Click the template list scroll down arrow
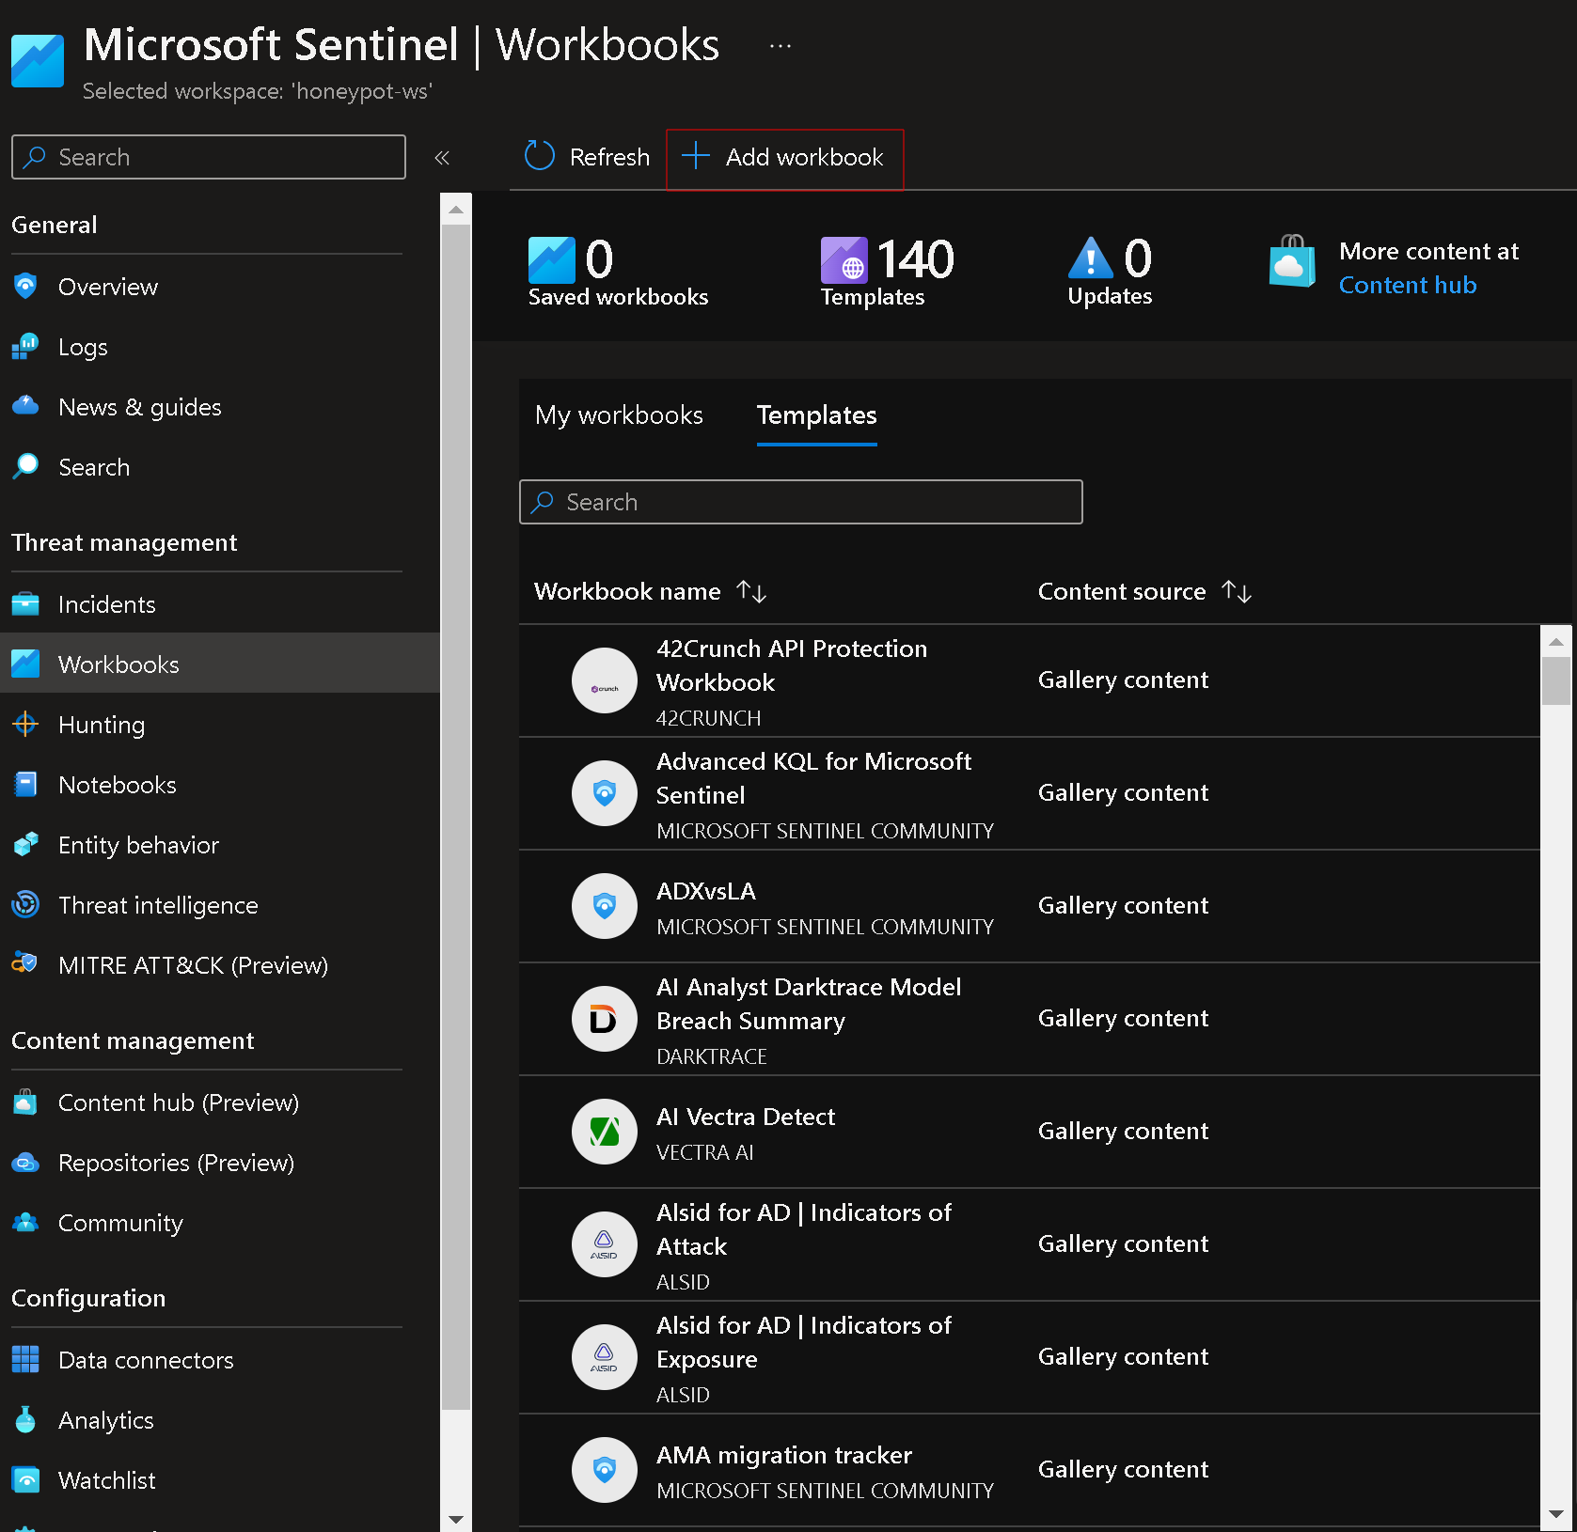 (1556, 1514)
